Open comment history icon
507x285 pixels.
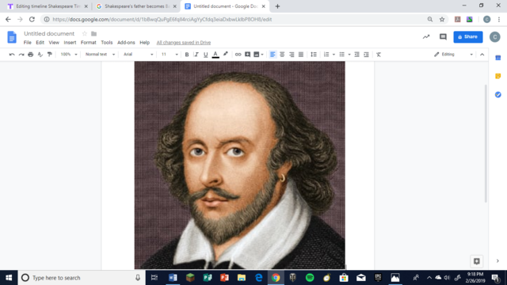click(443, 37)
